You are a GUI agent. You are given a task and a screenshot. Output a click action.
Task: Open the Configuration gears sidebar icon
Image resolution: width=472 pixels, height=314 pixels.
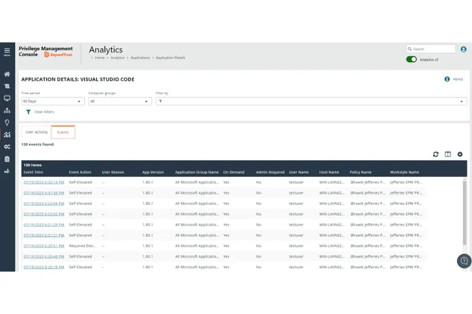pyautogui.click(x=7, y=147)
